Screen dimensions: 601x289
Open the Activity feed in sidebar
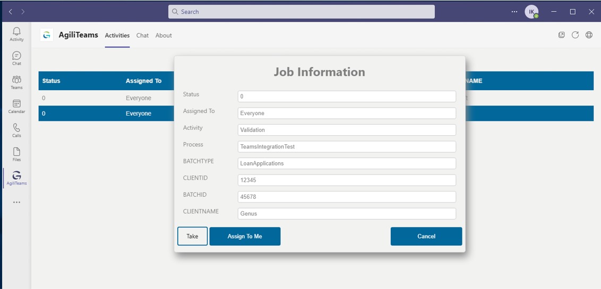[x=16, y=34]
